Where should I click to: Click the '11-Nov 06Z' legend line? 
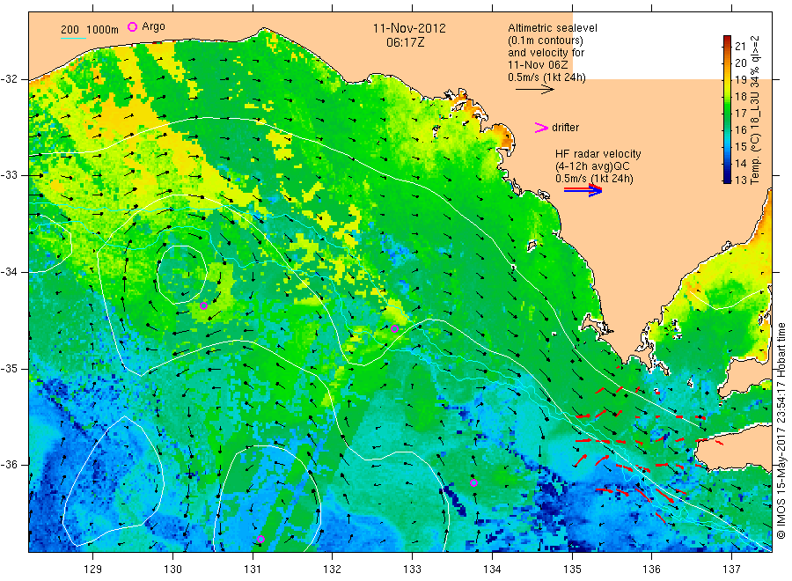point(538,65)
